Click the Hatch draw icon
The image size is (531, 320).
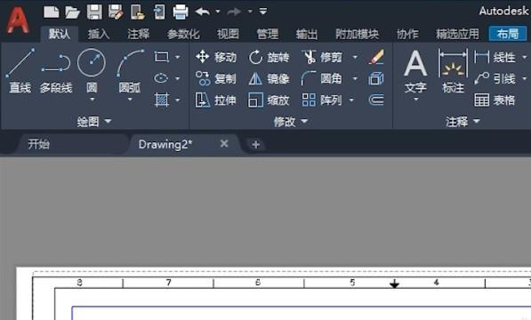pos(162,100)
